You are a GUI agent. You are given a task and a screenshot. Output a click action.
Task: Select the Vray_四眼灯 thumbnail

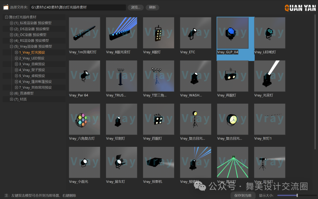[x=158, y=119]
